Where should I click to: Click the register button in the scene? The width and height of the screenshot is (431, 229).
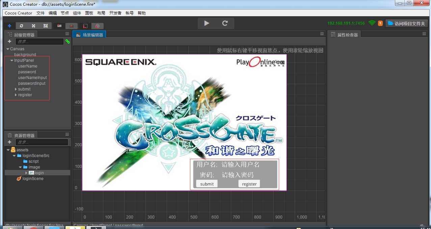tap(249, 184)
